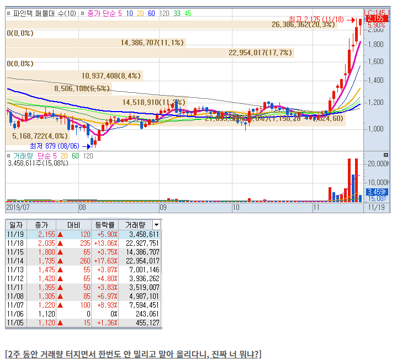Screen dimensions: 397x364
Task: Select the 거래량 column header
Action: tap(135, 225)
